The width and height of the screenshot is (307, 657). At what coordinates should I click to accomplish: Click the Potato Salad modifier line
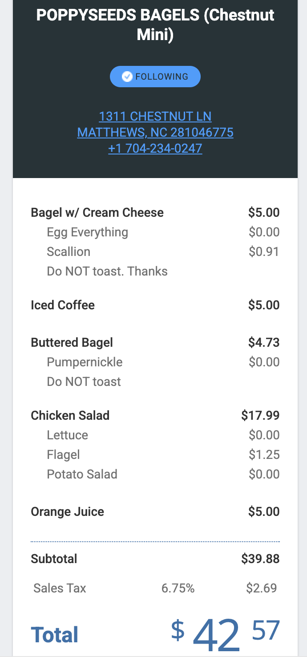tap(82, 474)
